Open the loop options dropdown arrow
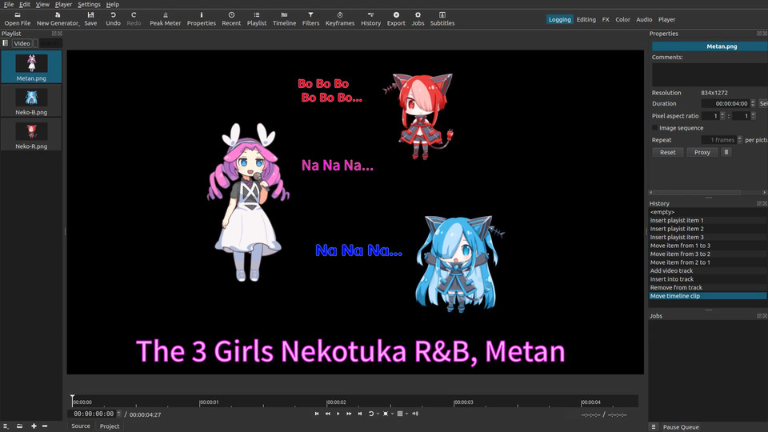The height and width of the screenshot is (432, 768). coord(378,414)
